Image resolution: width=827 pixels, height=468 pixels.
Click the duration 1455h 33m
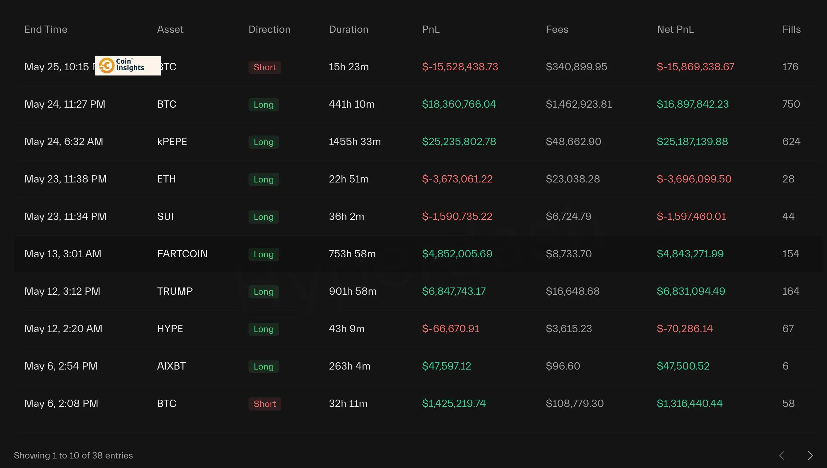coord(355,141)
